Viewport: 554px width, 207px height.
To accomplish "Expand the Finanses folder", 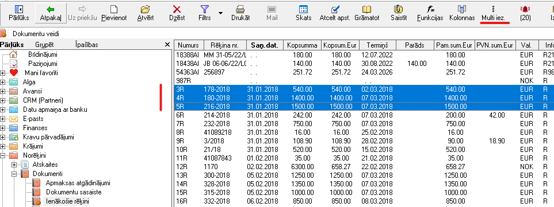I will point(3,128).
